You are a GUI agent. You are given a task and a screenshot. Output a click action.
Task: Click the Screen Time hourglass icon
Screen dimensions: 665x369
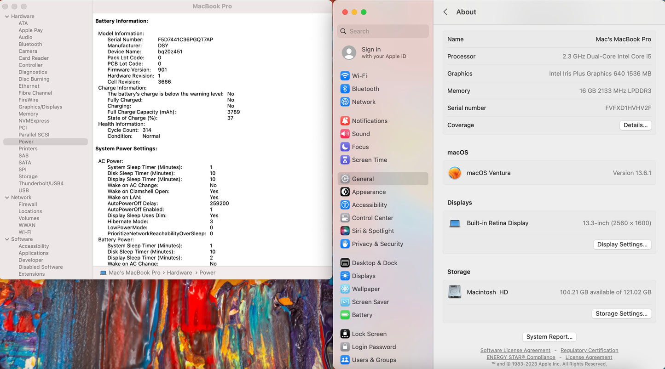(x=345, y=160)
